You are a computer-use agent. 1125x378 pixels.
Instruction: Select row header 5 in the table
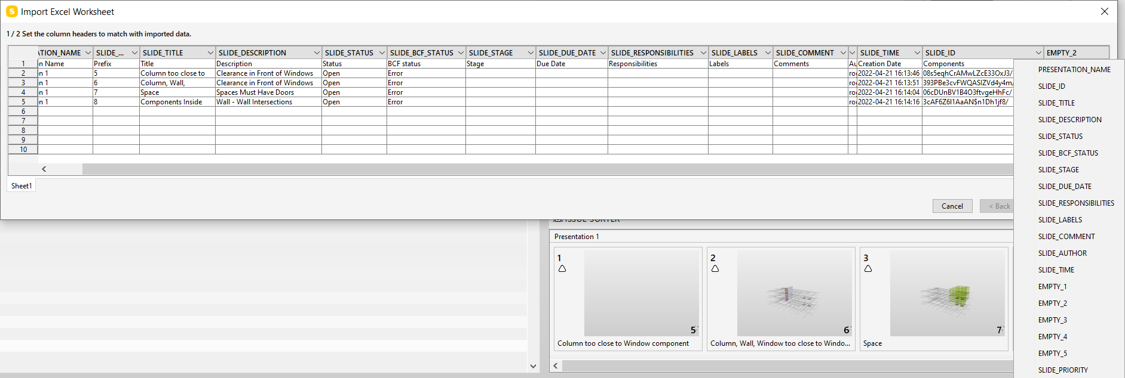pyautogui.click(x=23, y=102)
